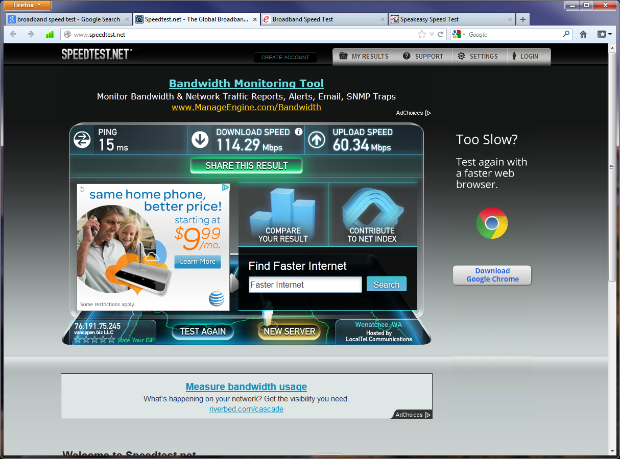Rate your ISP with the stars
620x459 pixels.
pos(95,340)
